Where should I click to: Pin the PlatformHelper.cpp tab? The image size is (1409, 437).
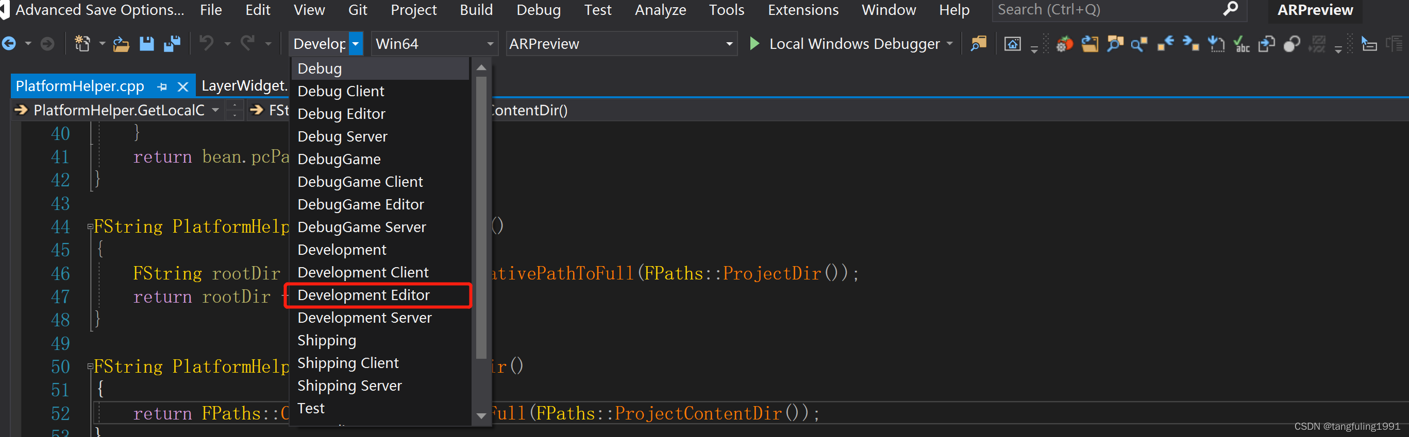click(162, 86)
